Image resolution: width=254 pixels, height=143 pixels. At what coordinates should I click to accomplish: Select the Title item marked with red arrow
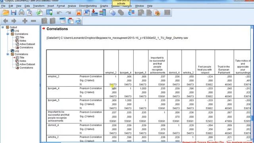coord(22,58)
